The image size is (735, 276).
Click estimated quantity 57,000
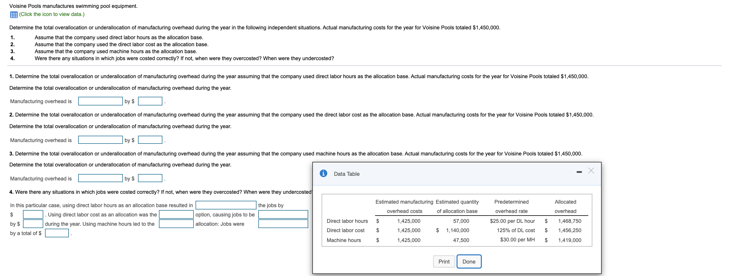pyautogui.click(x=461, y=221)
